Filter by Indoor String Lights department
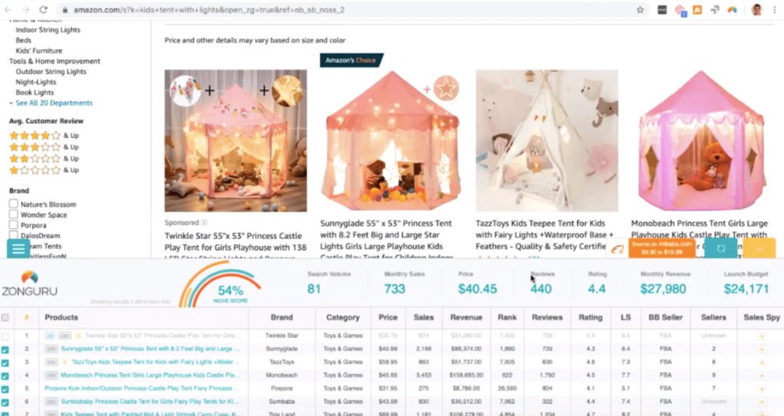784x416 pixels. click(48, 30)
